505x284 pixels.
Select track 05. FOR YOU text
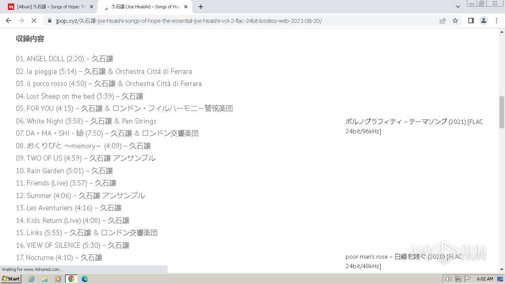[x=124, y=108]
